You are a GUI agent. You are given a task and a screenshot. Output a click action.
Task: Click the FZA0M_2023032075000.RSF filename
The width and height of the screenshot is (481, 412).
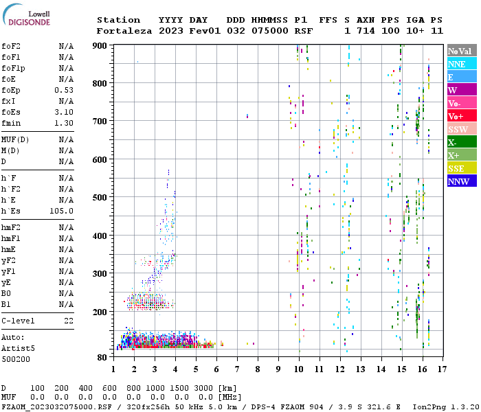click(56, 407)
